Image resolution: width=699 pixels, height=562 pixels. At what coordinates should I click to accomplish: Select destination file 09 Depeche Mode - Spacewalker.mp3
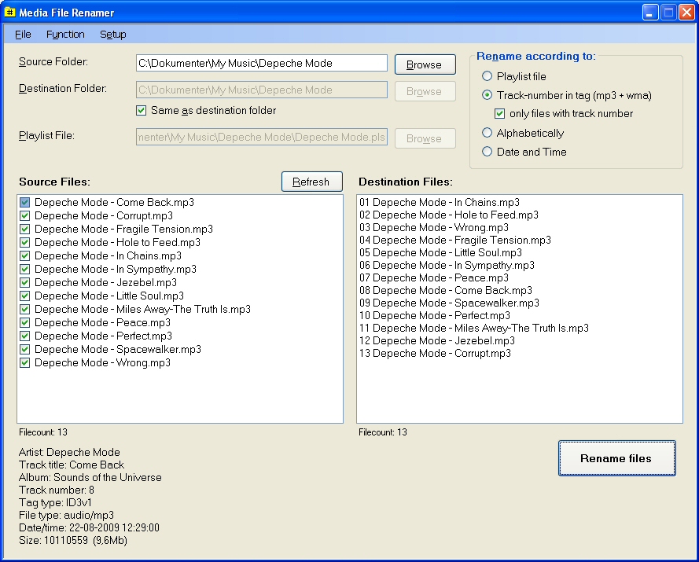[449, 303]
